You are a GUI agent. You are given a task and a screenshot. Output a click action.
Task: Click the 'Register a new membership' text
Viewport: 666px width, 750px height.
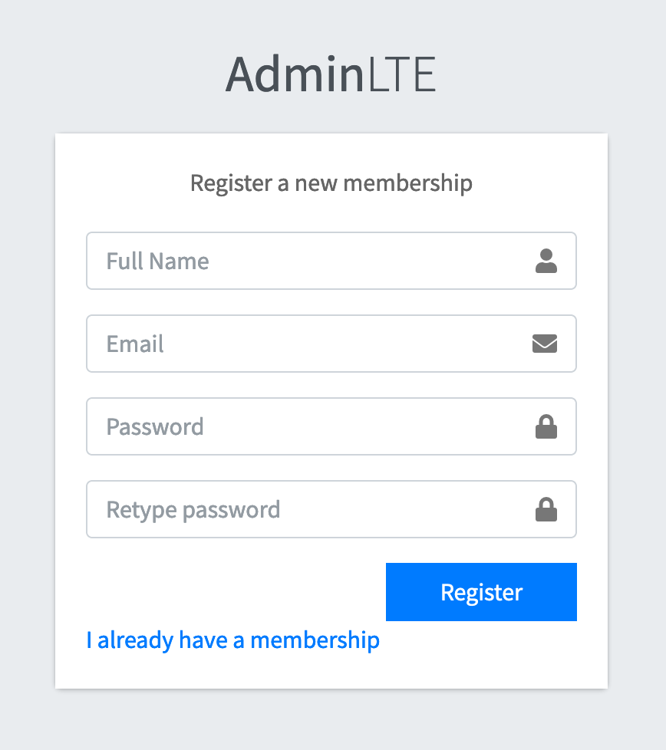click(331, 183)
